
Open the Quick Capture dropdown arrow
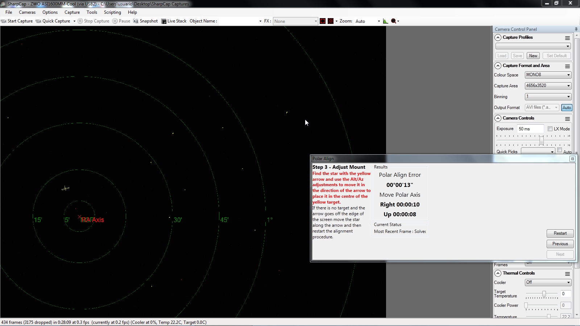click(x=74, y=21)
